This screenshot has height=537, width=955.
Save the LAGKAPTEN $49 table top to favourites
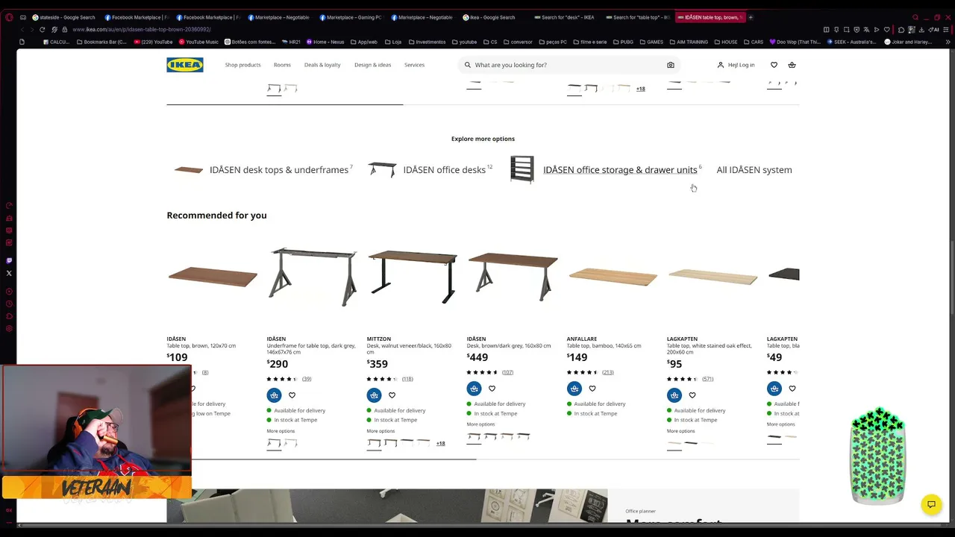pyautogui.click(x=792, y=389)
